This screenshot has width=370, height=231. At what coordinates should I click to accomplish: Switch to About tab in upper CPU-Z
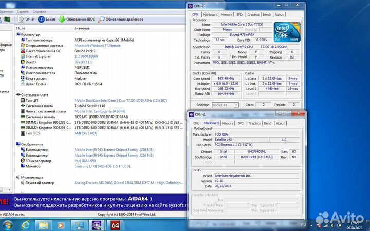(279, 14)
